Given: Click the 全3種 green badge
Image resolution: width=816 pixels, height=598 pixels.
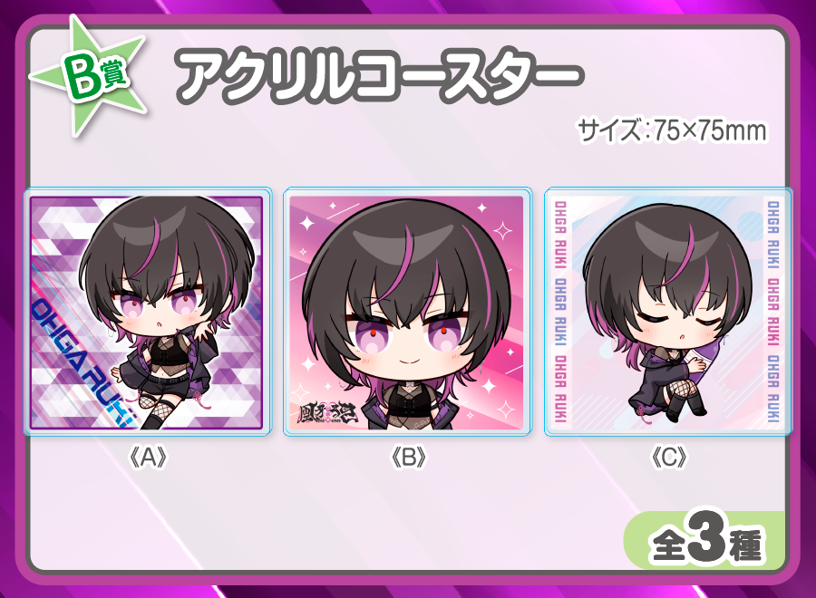Looking at the screenshot, I should click(704, 541).
